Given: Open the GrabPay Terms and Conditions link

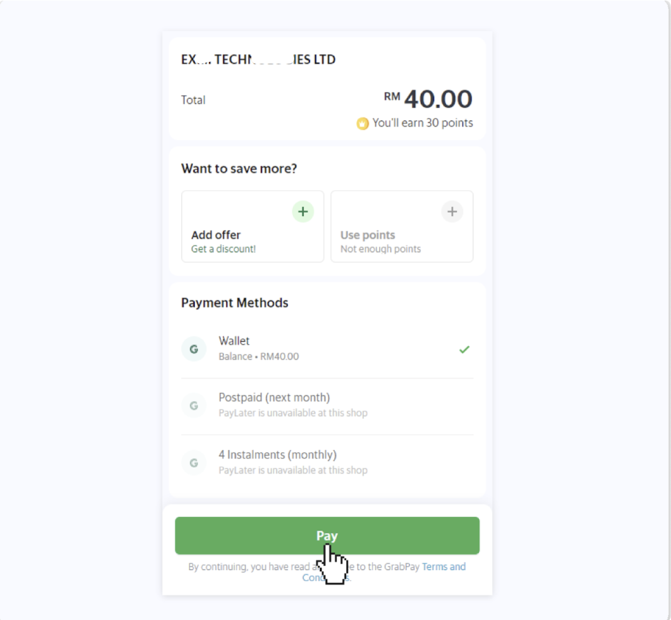Looking at the screenshot, I should tap(443, 567).
